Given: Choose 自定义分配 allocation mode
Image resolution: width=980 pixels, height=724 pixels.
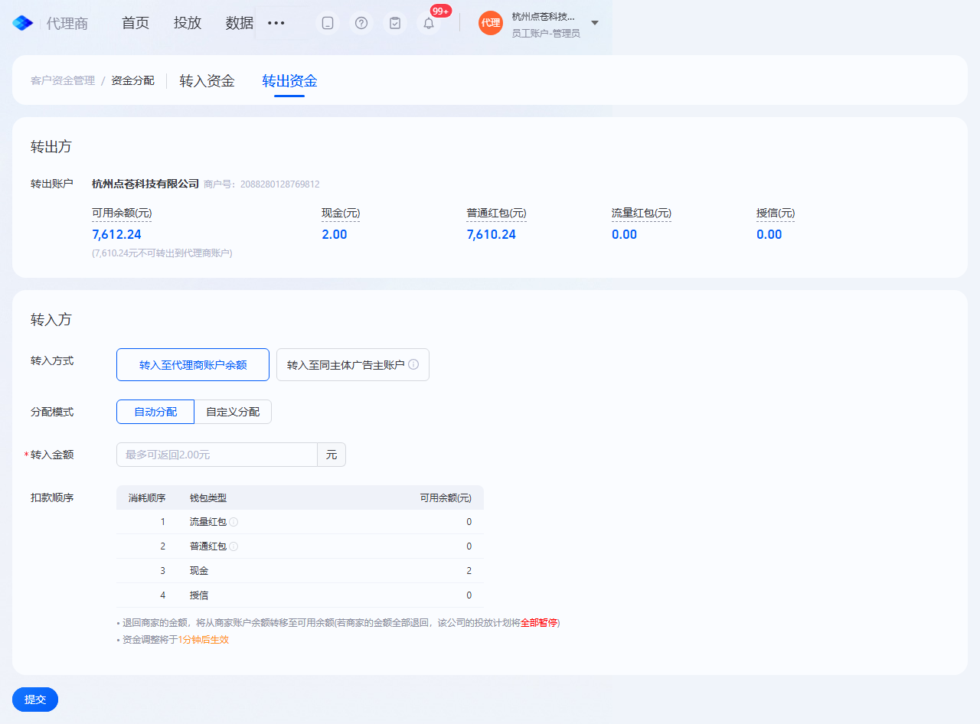Looking at the screenshot, I should pos(233,412).
